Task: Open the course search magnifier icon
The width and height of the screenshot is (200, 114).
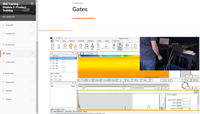Action: [32, 3]
